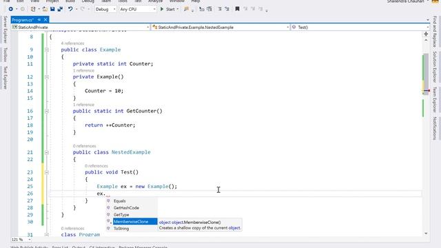Collapse the GetCounter method on line 16
Screen dimensions: 441x248
pyautogui.click(x=47, y=112)
